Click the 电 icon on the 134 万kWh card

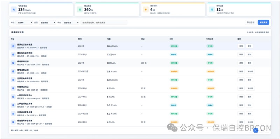pyautogui.click(x=14, y=9)
